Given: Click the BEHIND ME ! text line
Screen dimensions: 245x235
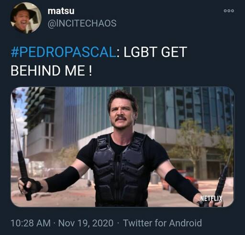Looking at the screenshot, I should coord(51,71).
